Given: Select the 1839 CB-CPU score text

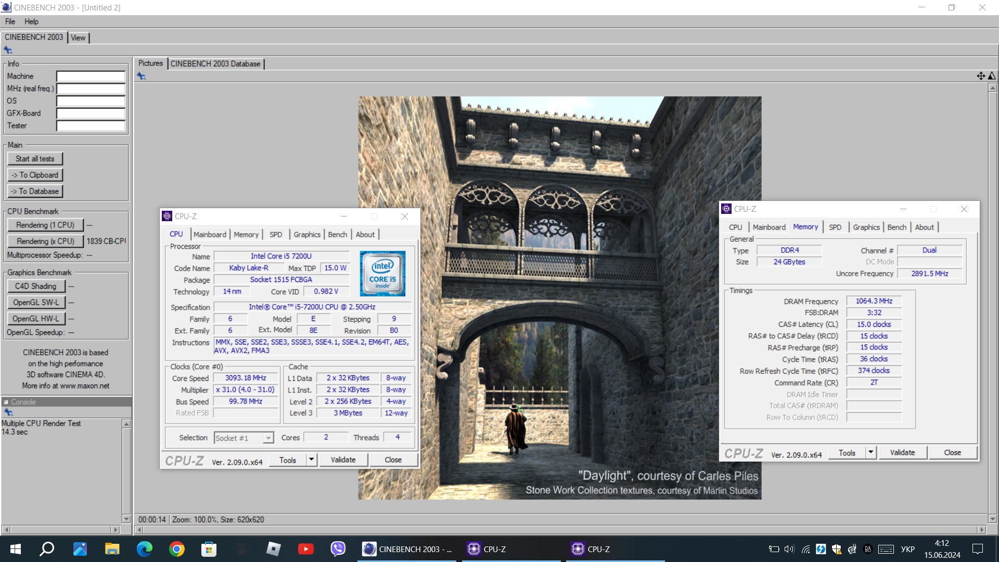Looking at the screenshot, I should pyautogui.click(x=106, y=241).
